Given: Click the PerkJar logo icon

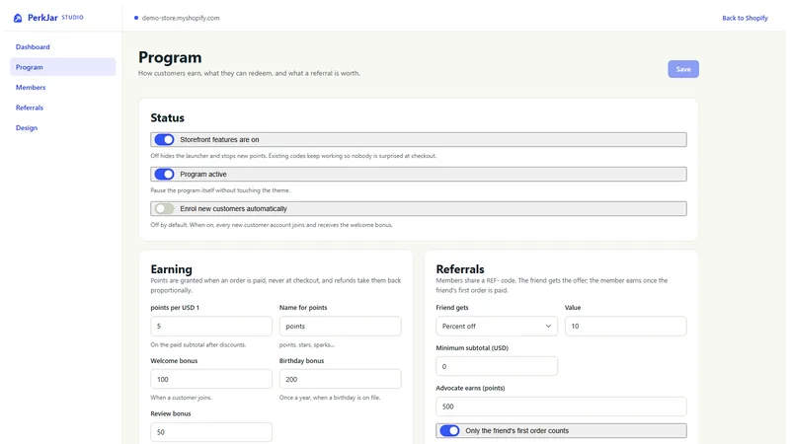Looking at the screenshot, I should tap(18, 18).
